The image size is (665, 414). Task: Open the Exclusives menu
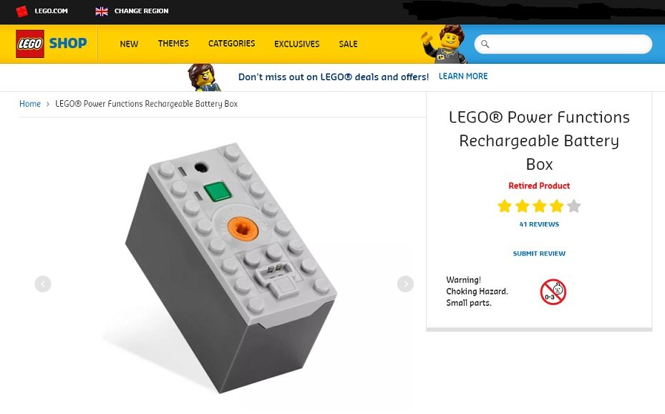click(x=297, y=44)
